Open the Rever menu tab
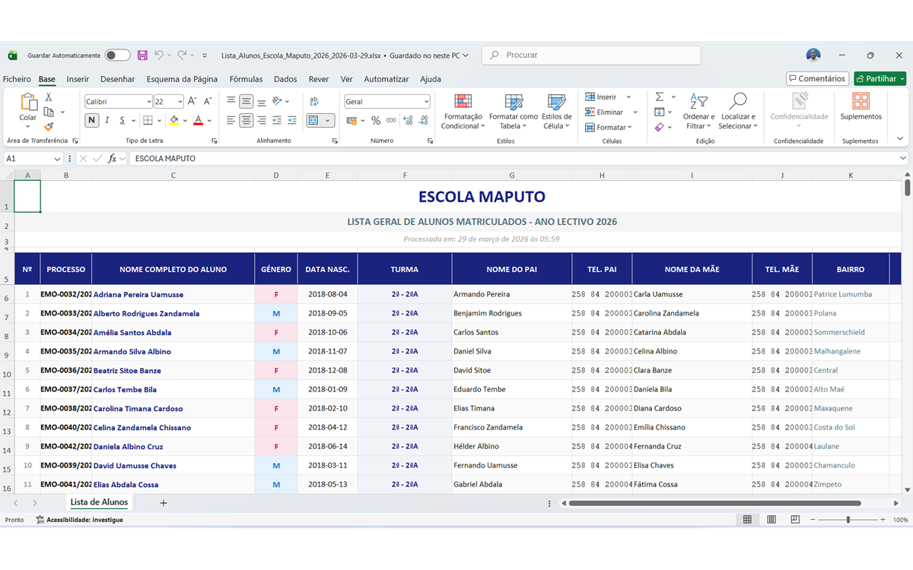This screenshot has height=570, width=913. 320,78
